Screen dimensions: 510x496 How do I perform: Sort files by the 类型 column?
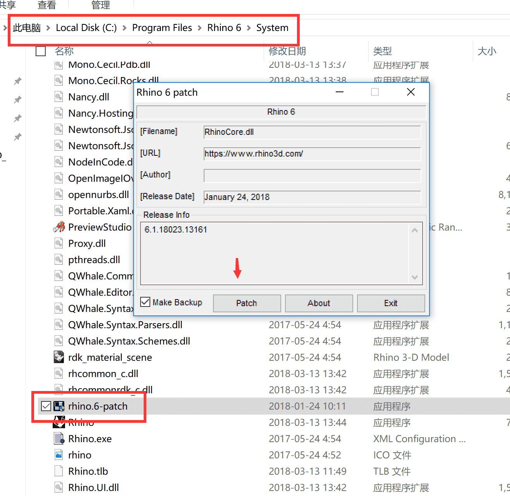point(383,51)
